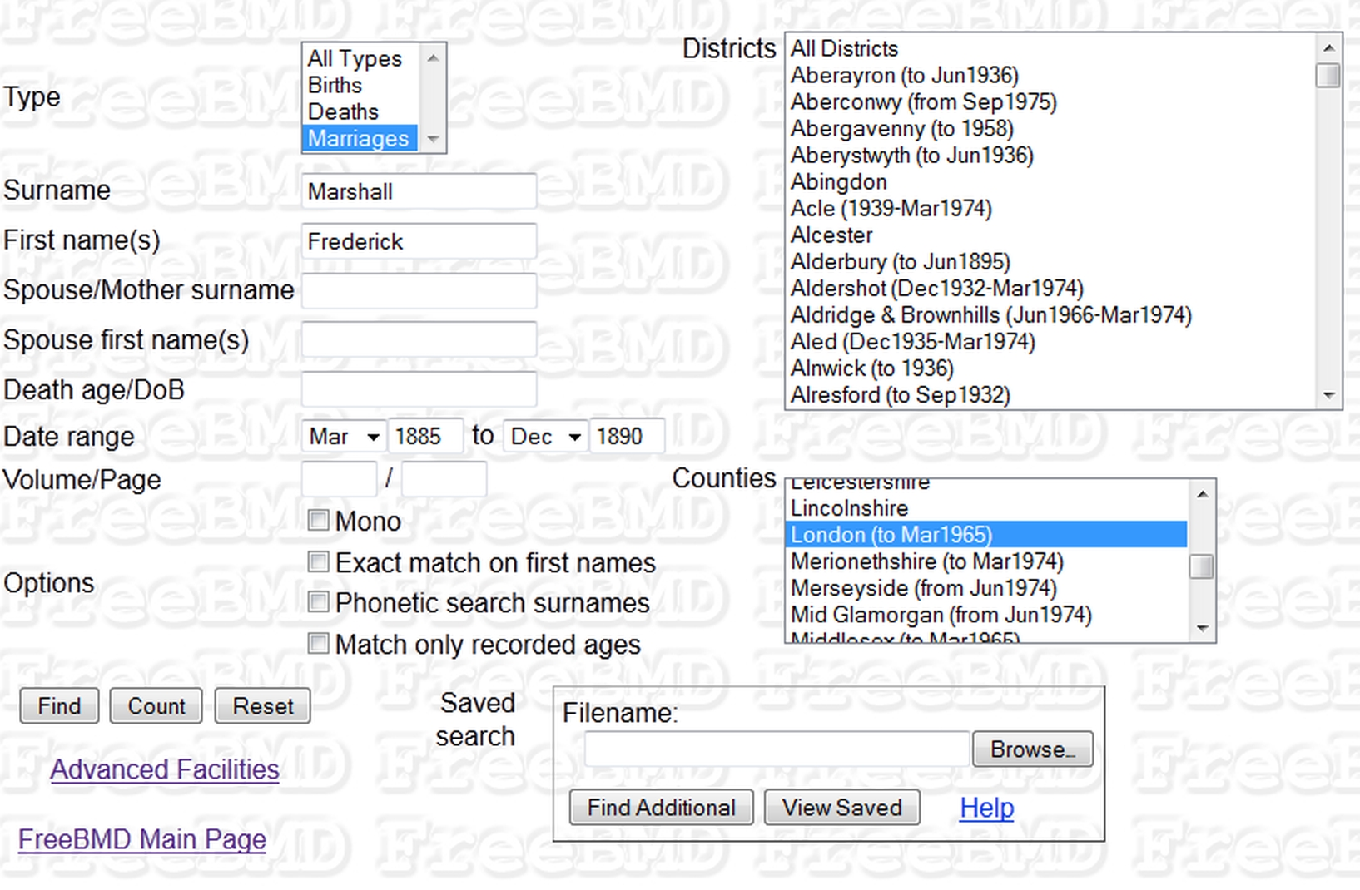
Task: Click the Find button
Action: (x=59, y=706)
